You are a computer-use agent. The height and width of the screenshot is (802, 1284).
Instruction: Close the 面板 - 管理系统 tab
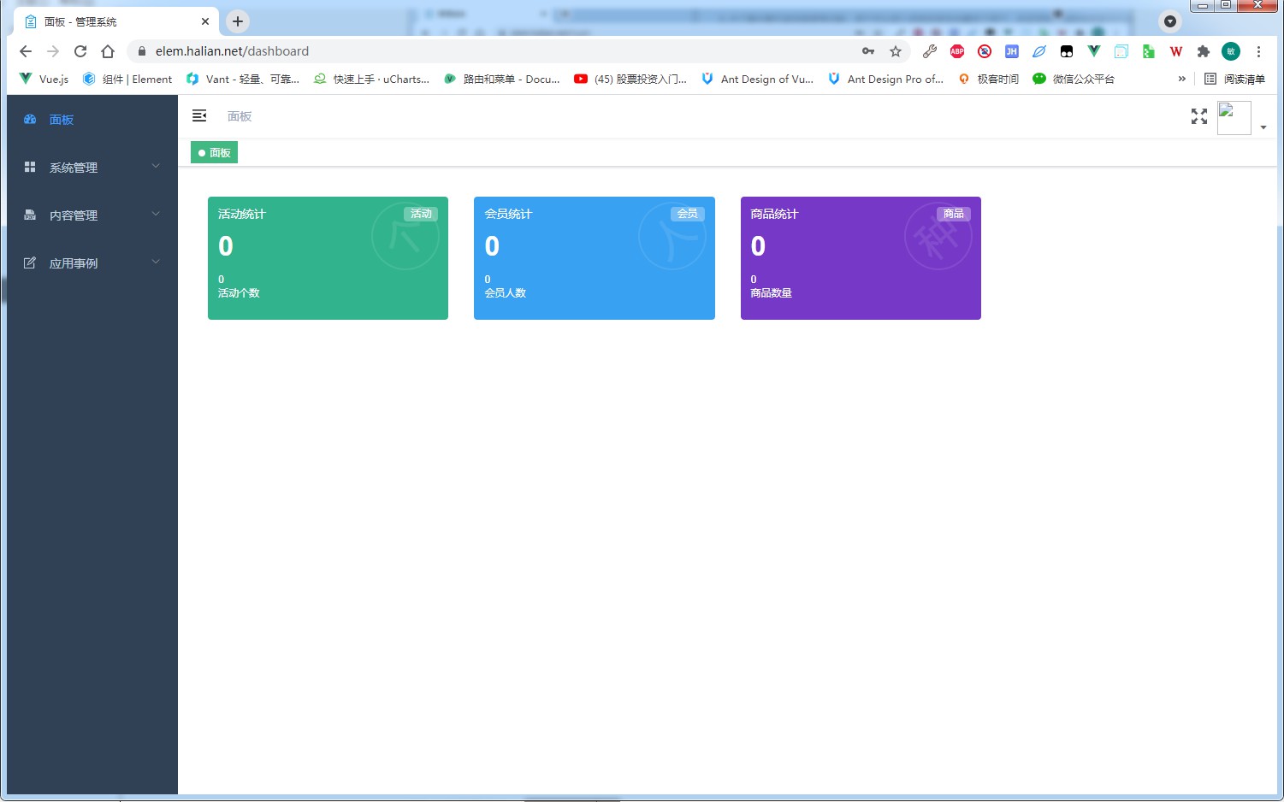click(x=205, y=21)
